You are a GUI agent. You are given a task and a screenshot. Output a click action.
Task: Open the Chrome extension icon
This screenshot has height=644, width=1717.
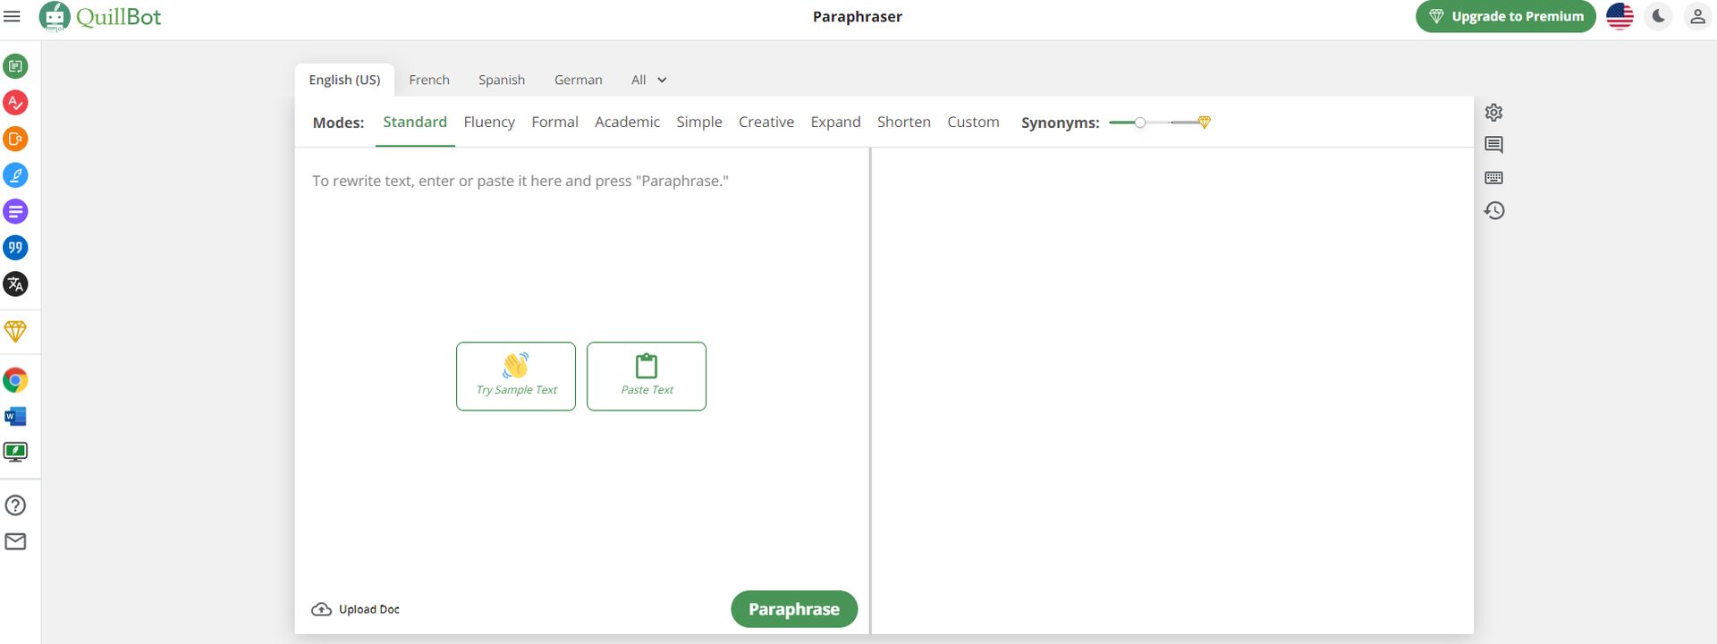[x=15, y=380]
